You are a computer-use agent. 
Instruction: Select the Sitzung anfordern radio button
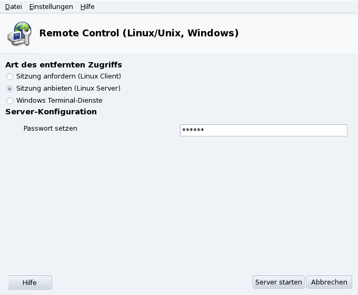tap(9, 76)
